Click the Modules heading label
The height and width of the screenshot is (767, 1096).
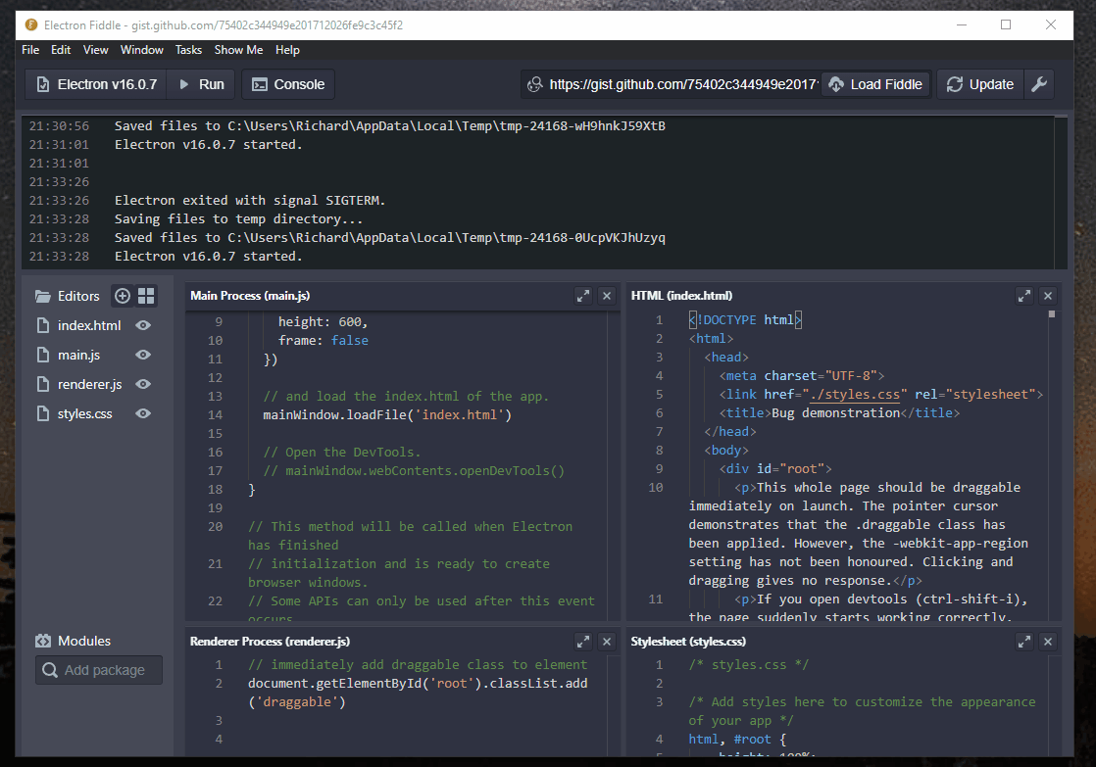point(84,641)
